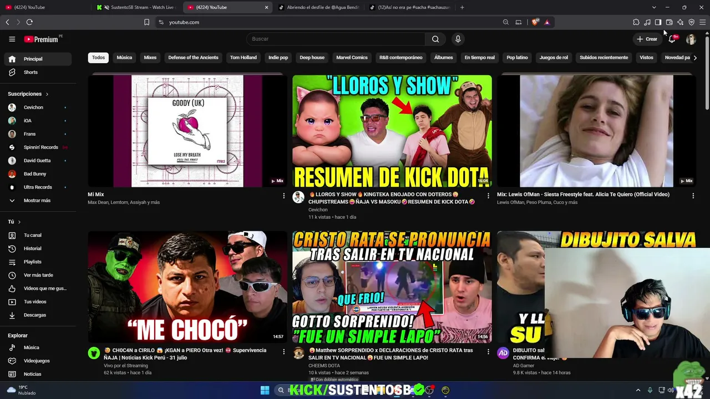Open the notifications bell

point(672,39)
